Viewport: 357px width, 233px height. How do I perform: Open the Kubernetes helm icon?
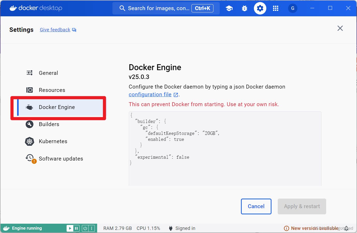pyautogui.click(x=29, y=141)
